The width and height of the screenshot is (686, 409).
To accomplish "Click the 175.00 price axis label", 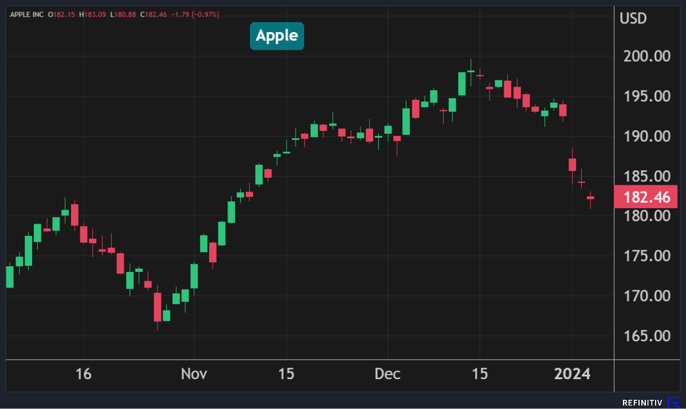I will click(645, 256).
